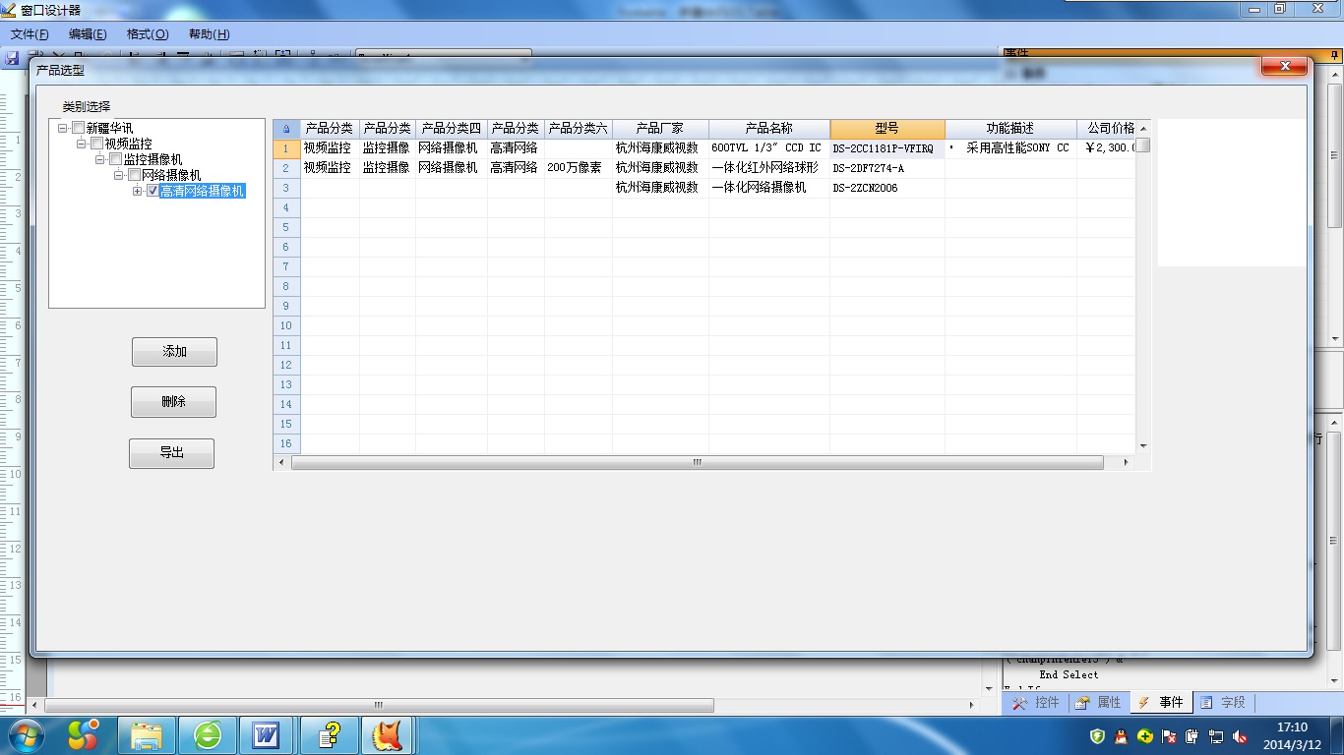Click the 窗口设计器 title bar icon
1344x755 pixels.
9,10
